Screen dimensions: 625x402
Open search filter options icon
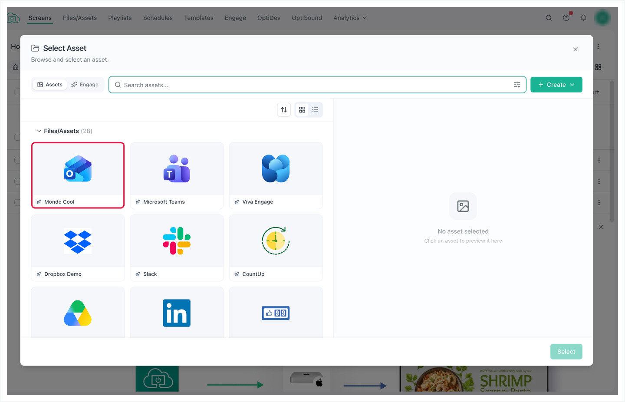pyautogui.click(x=517, y=85)
